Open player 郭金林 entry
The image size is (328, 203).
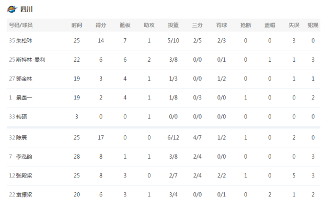click(x=24, y=79)
